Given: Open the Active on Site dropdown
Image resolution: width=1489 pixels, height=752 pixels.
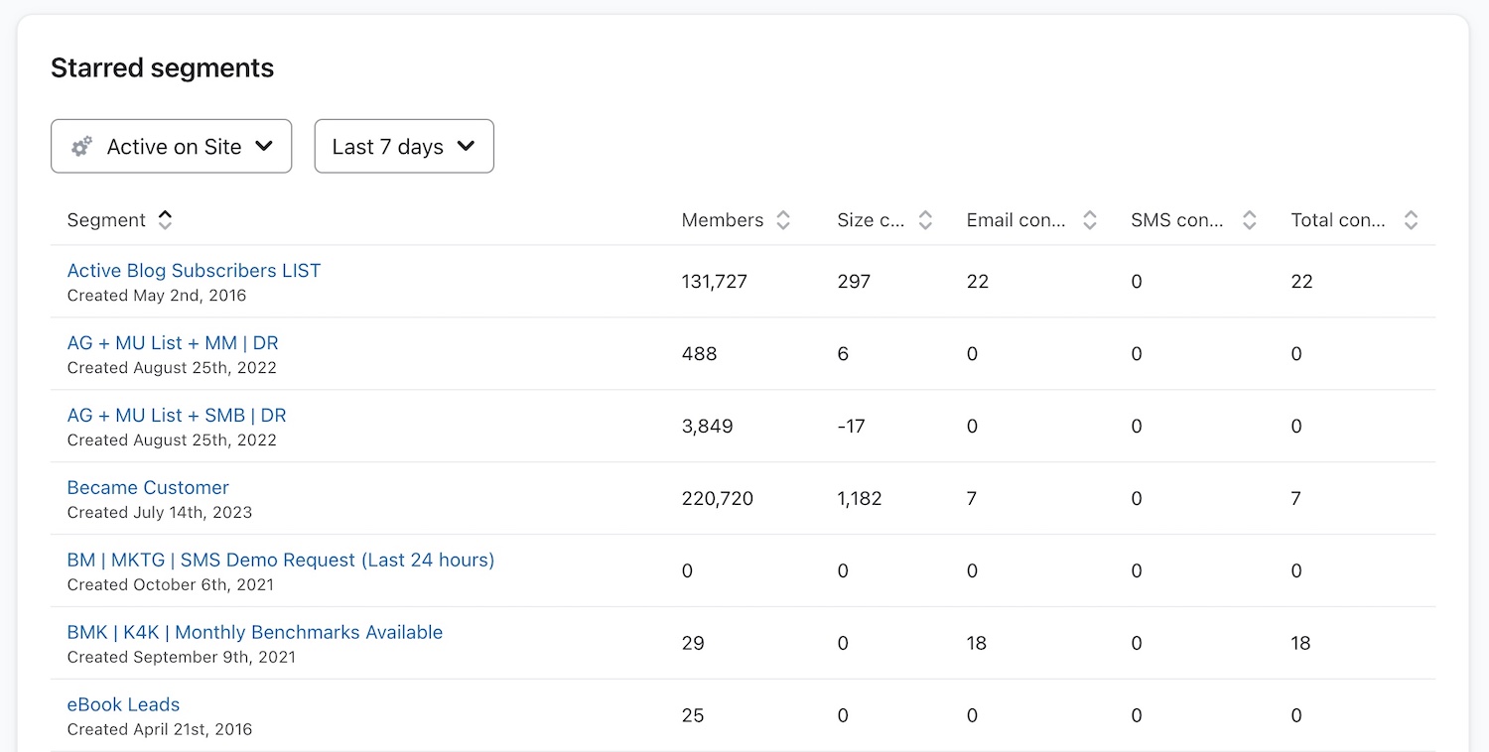Looking at the screenshot, I should pyautogui.click(x=172, y=147).
